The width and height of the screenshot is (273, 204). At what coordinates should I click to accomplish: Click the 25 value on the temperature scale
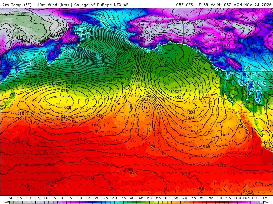106,198
